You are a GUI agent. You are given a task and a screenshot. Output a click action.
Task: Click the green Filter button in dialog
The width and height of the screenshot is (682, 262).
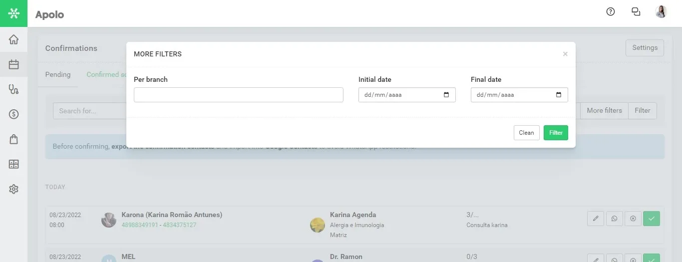coord(556,133)
